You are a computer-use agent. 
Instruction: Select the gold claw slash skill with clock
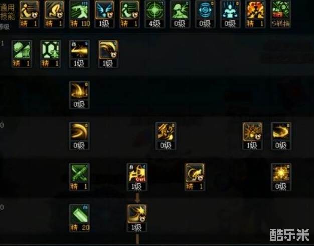[x=108, y=50]
